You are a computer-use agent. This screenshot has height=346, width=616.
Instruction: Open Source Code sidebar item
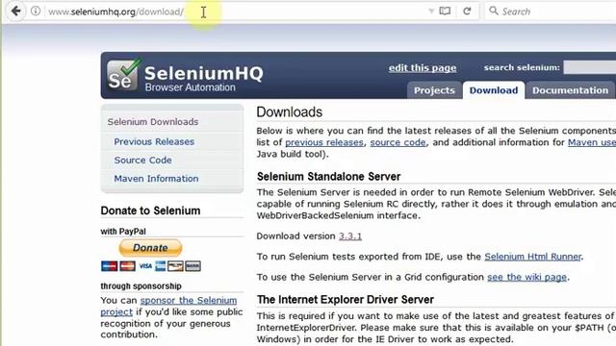pos(142,161)
